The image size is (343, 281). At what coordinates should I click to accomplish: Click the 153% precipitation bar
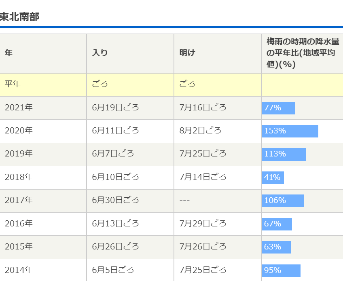point(290,131)
